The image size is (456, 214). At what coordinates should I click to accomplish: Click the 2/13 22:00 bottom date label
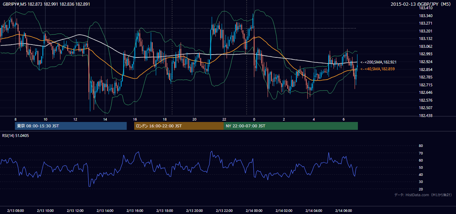[x=224, y=210]
